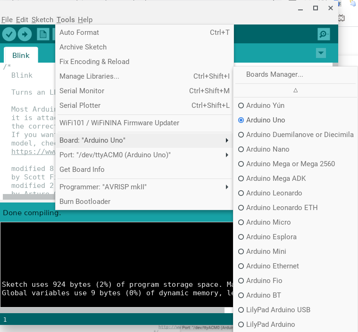This screenshot has height=332, width=358.
Task: Expand Board: "Arduino Uno" submenu
Action: pyautogui.click(x=144, y=140)
